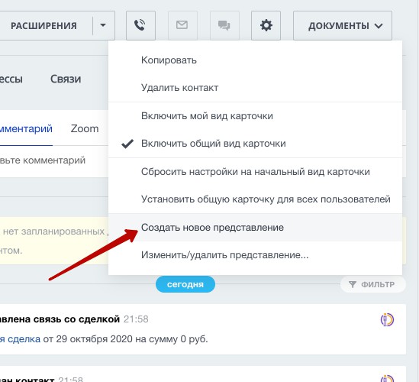Click the сегодня date badge

coord(185,284)
